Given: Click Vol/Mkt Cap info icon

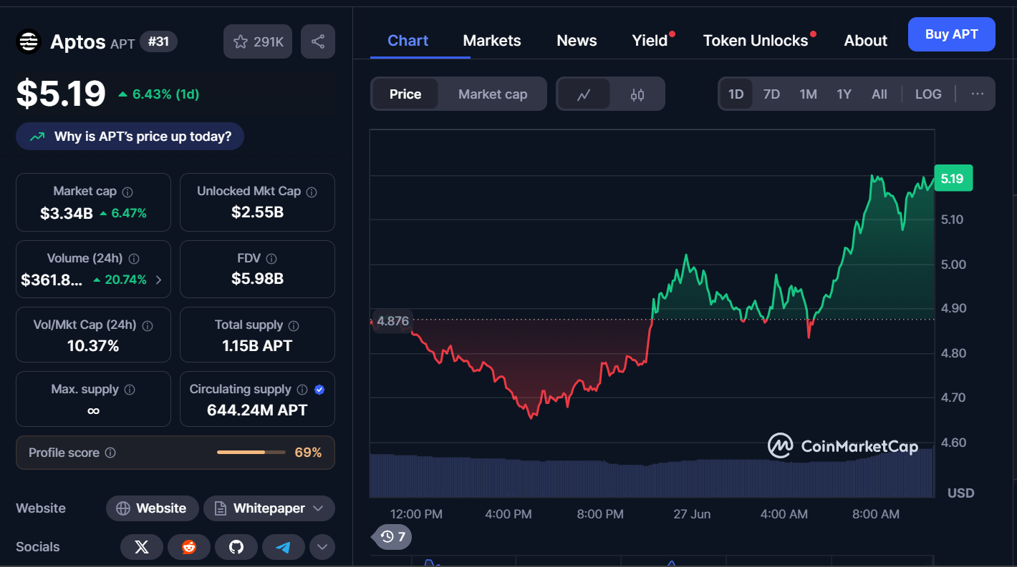Looking at the screenshot, I should tap(148, 325).
